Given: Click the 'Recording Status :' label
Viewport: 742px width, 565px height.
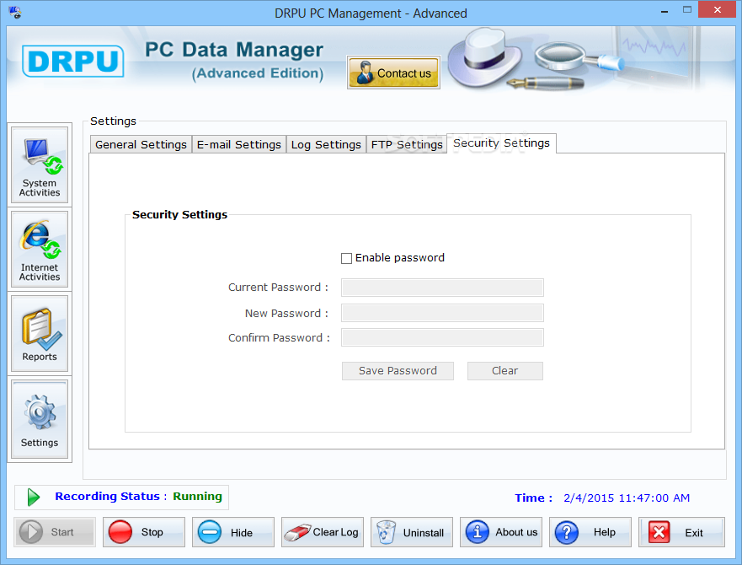Looking at the screenshot, I should click(x=110, y=496).
